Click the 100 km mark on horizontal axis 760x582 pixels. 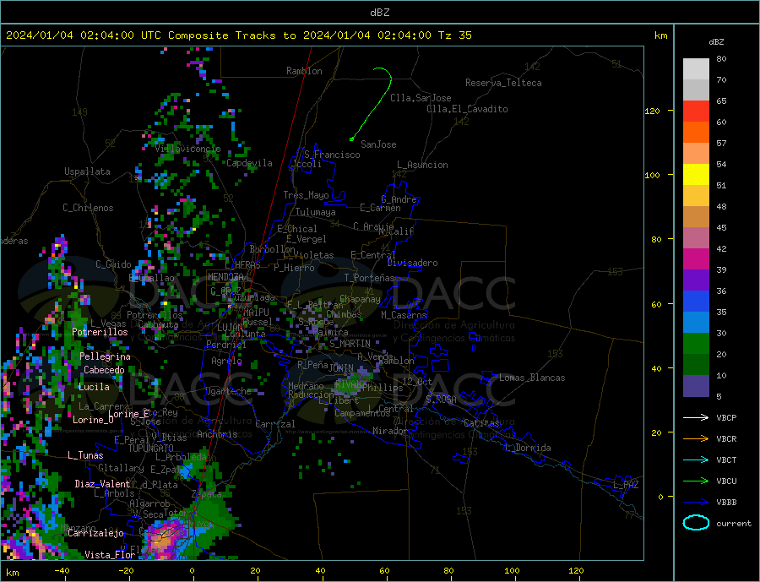tap(512, 570)
